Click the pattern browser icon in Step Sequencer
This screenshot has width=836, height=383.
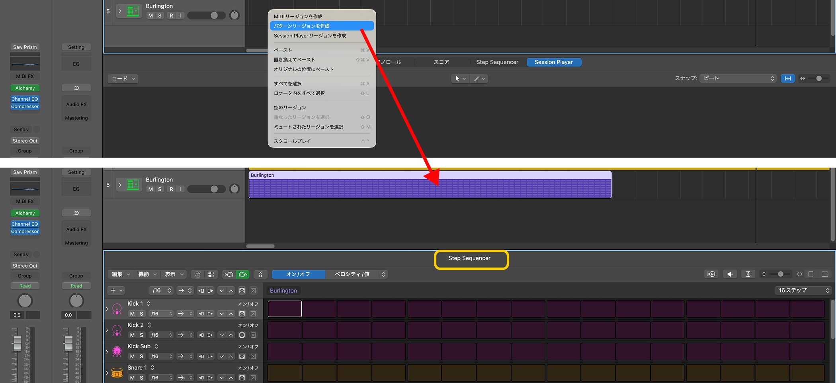coord(197,274)
